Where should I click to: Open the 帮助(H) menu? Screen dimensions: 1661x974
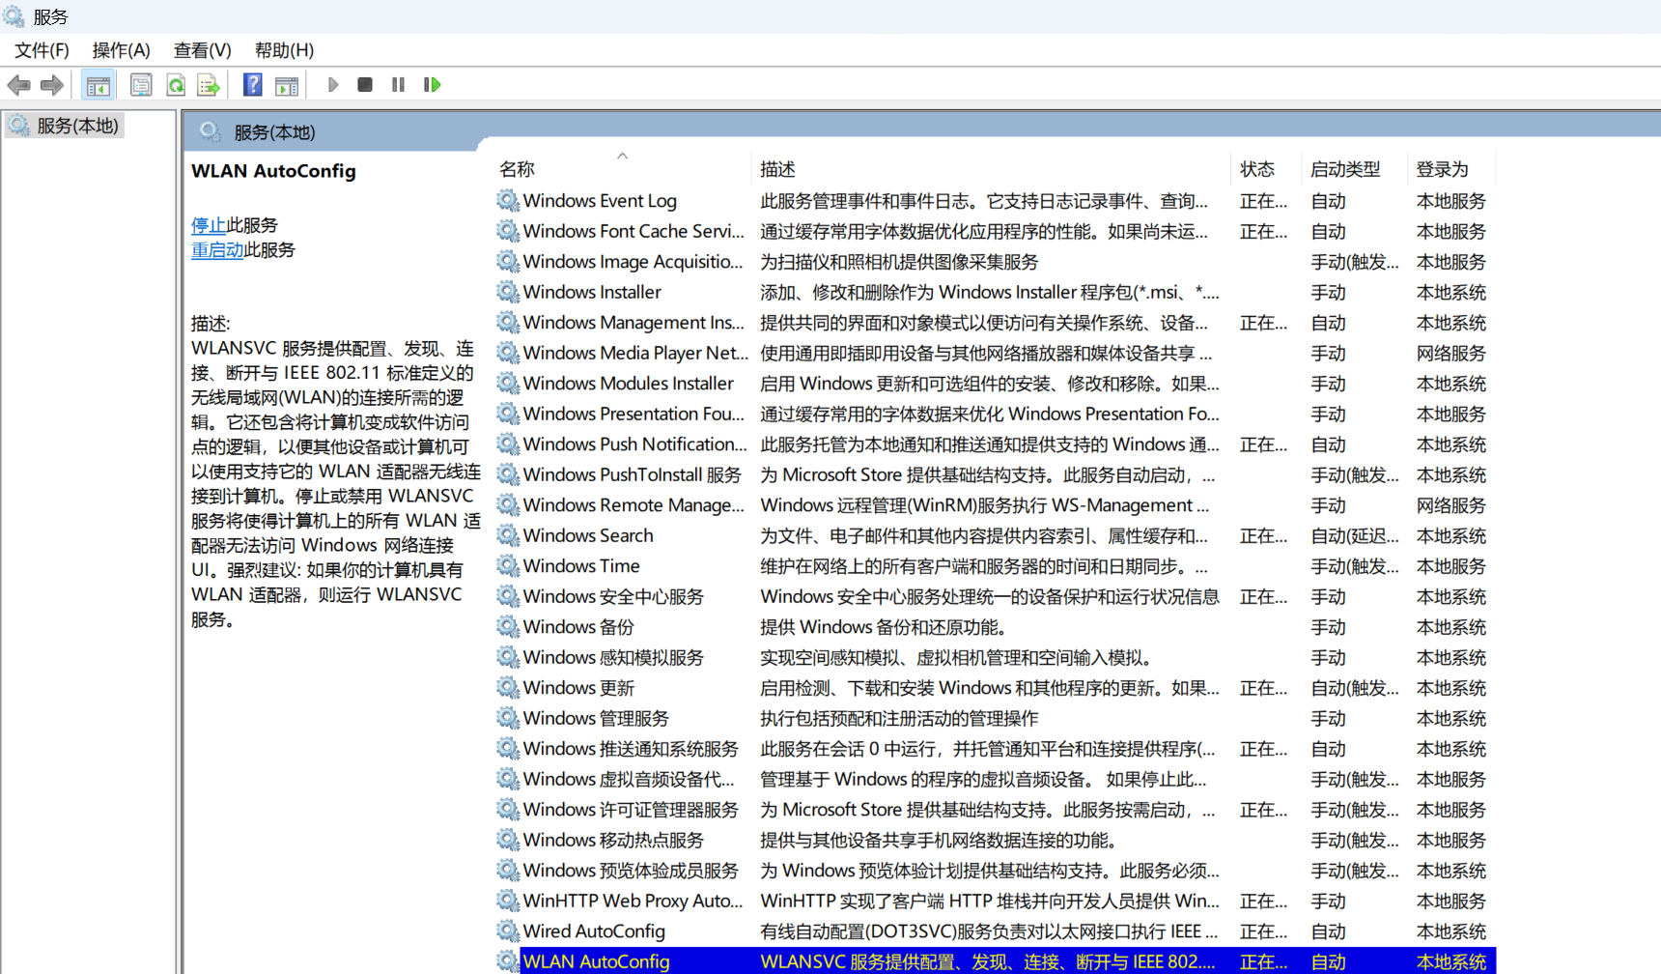pyautogui.click(x=284, y=50)
